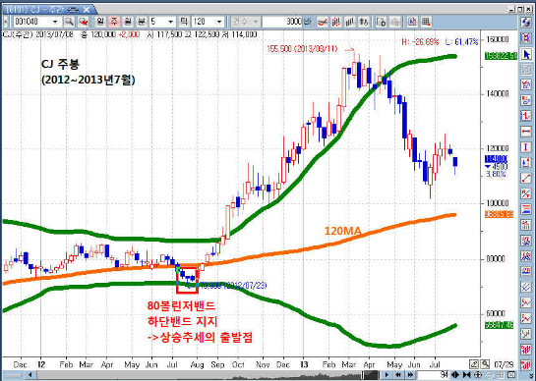
Task: Click the blue 114000 current price tag
Action: coord(497,159)
